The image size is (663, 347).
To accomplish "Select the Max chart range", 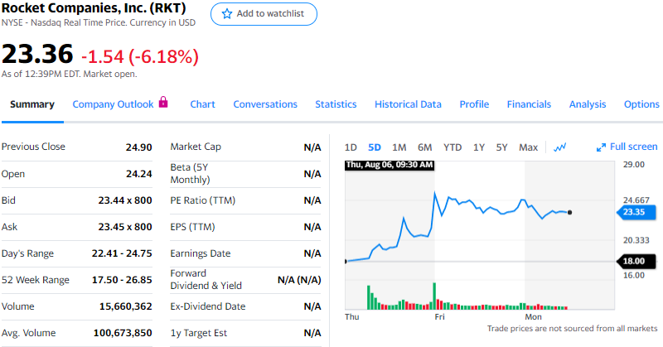I will [x=528, y=147].
